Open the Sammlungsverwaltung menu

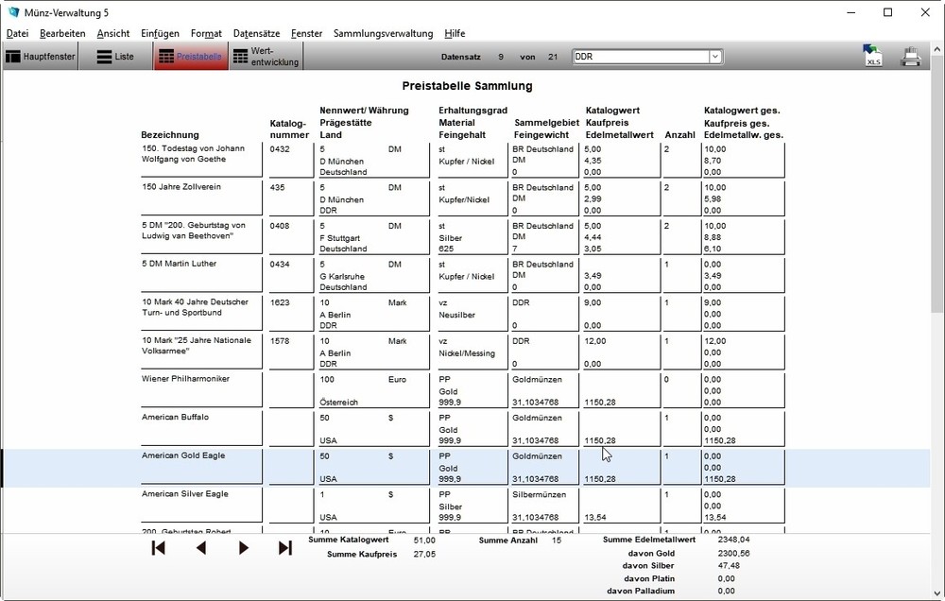coord(382,33)
